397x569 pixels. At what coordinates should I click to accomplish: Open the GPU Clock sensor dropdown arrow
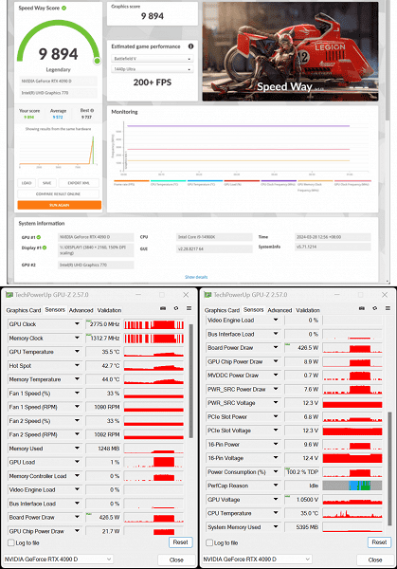[x=78, y=323]
